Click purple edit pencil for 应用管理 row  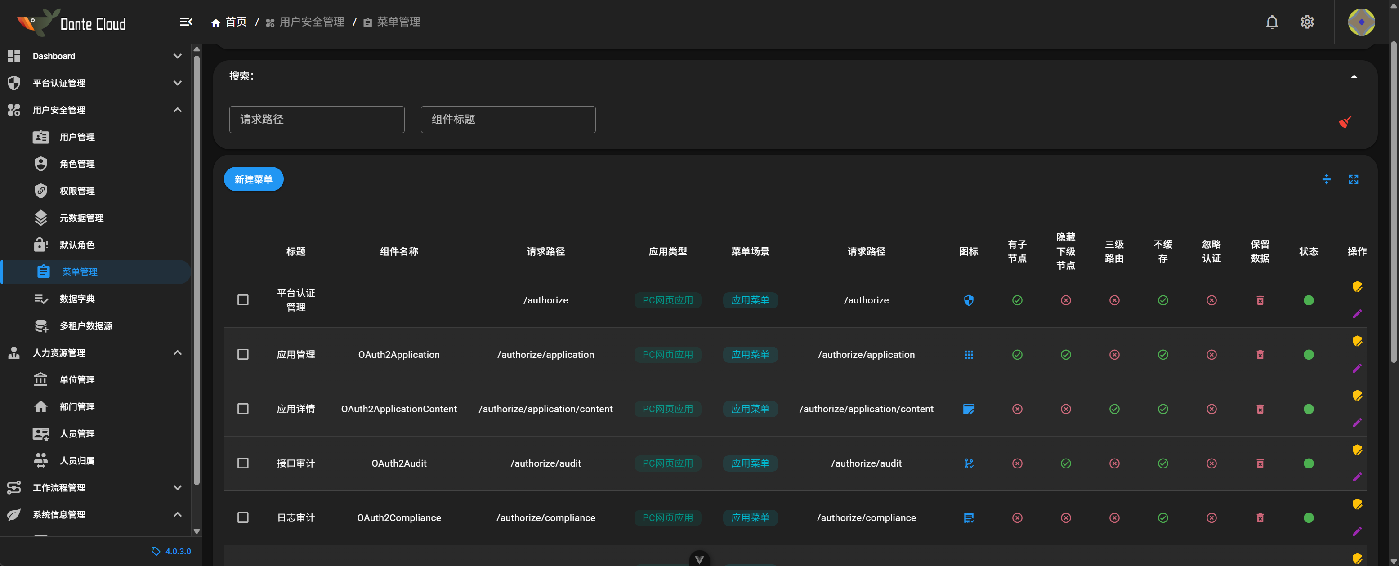pyautogui.click(x=1357, y=368)
